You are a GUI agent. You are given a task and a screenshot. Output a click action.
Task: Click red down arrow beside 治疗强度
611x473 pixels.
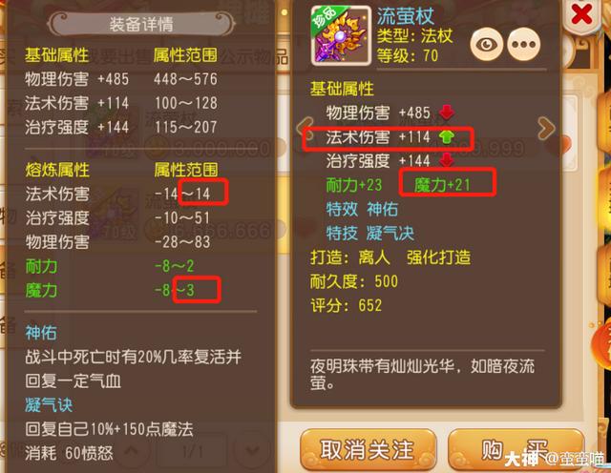tap(447, 160)
